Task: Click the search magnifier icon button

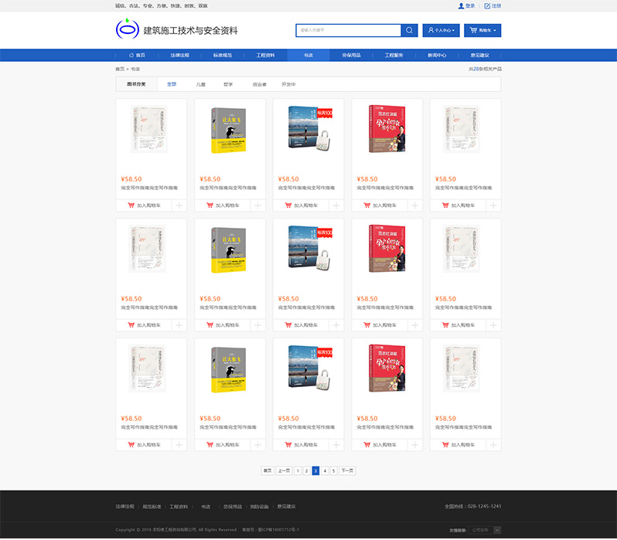Action: pos(410,31)
